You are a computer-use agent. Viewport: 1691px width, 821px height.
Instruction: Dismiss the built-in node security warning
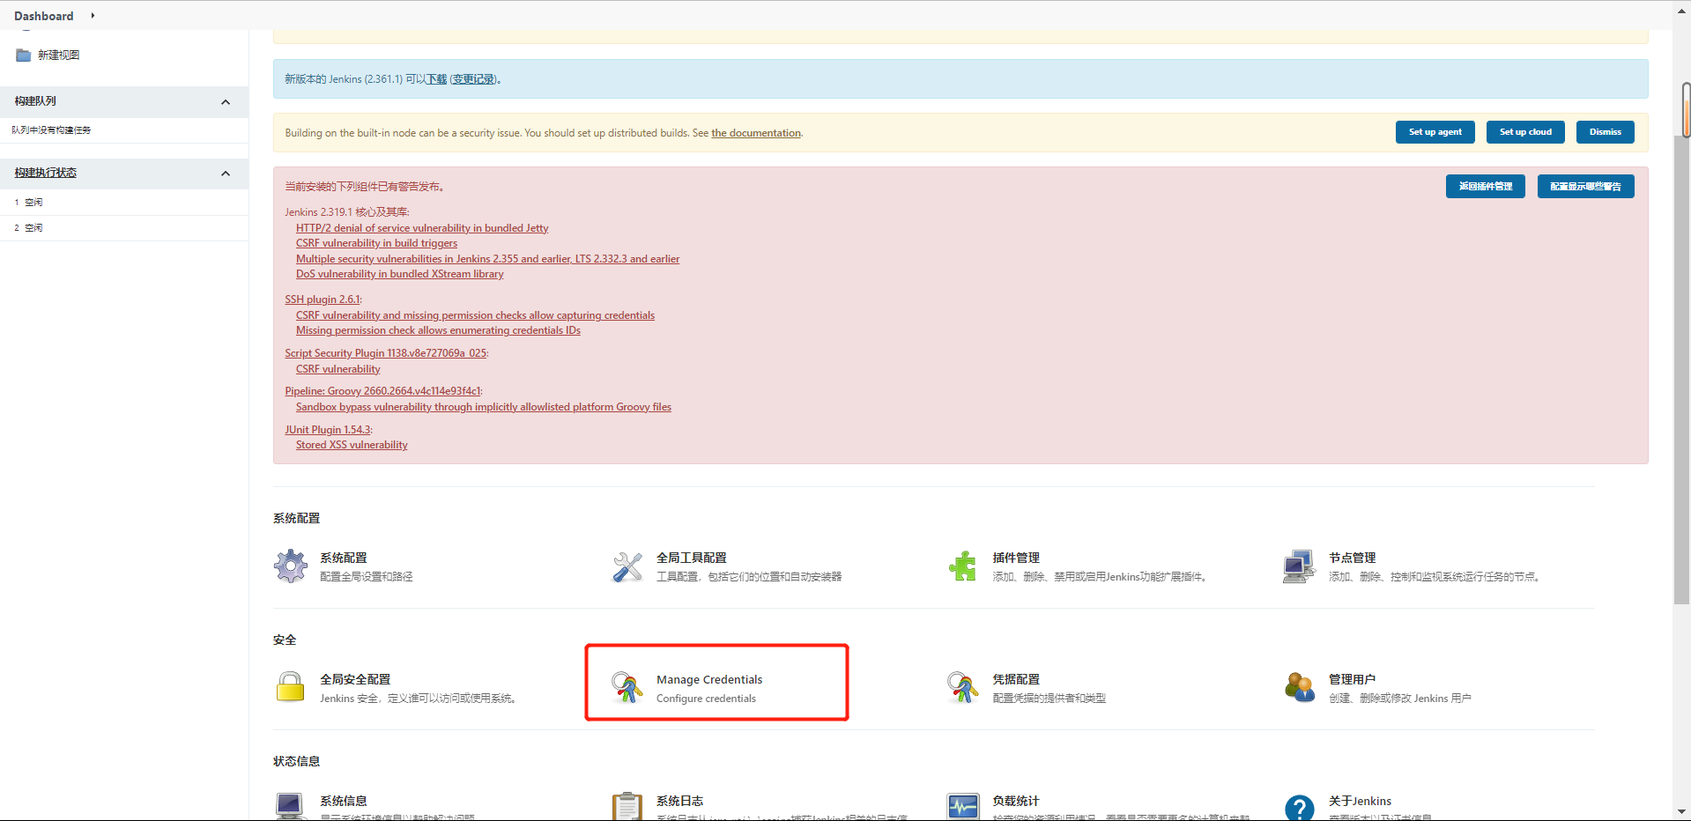1605,132
